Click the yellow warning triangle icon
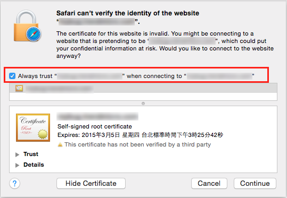The image size is (287, 198). pos(60,145)
